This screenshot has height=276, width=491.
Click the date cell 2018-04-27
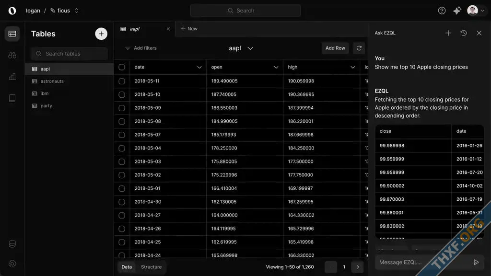click(x=148, y=215)
